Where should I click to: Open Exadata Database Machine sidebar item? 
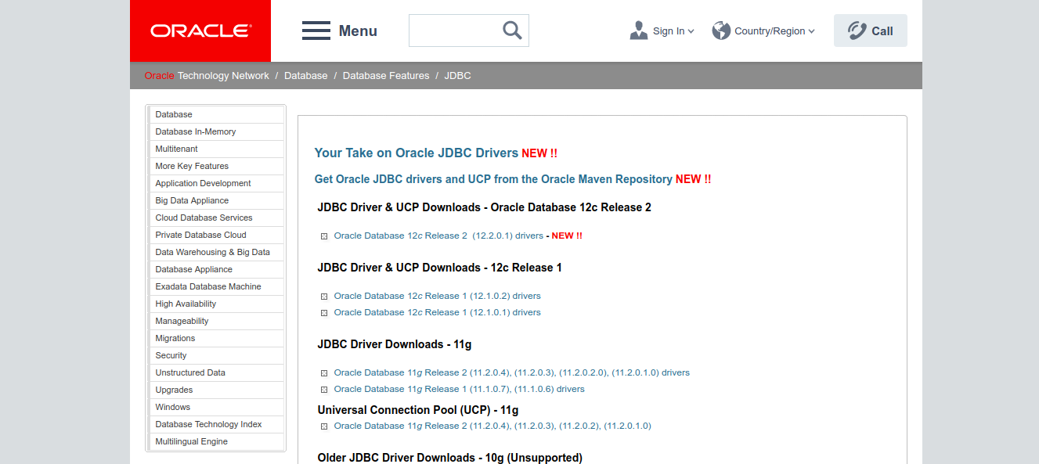pos(217,286)
